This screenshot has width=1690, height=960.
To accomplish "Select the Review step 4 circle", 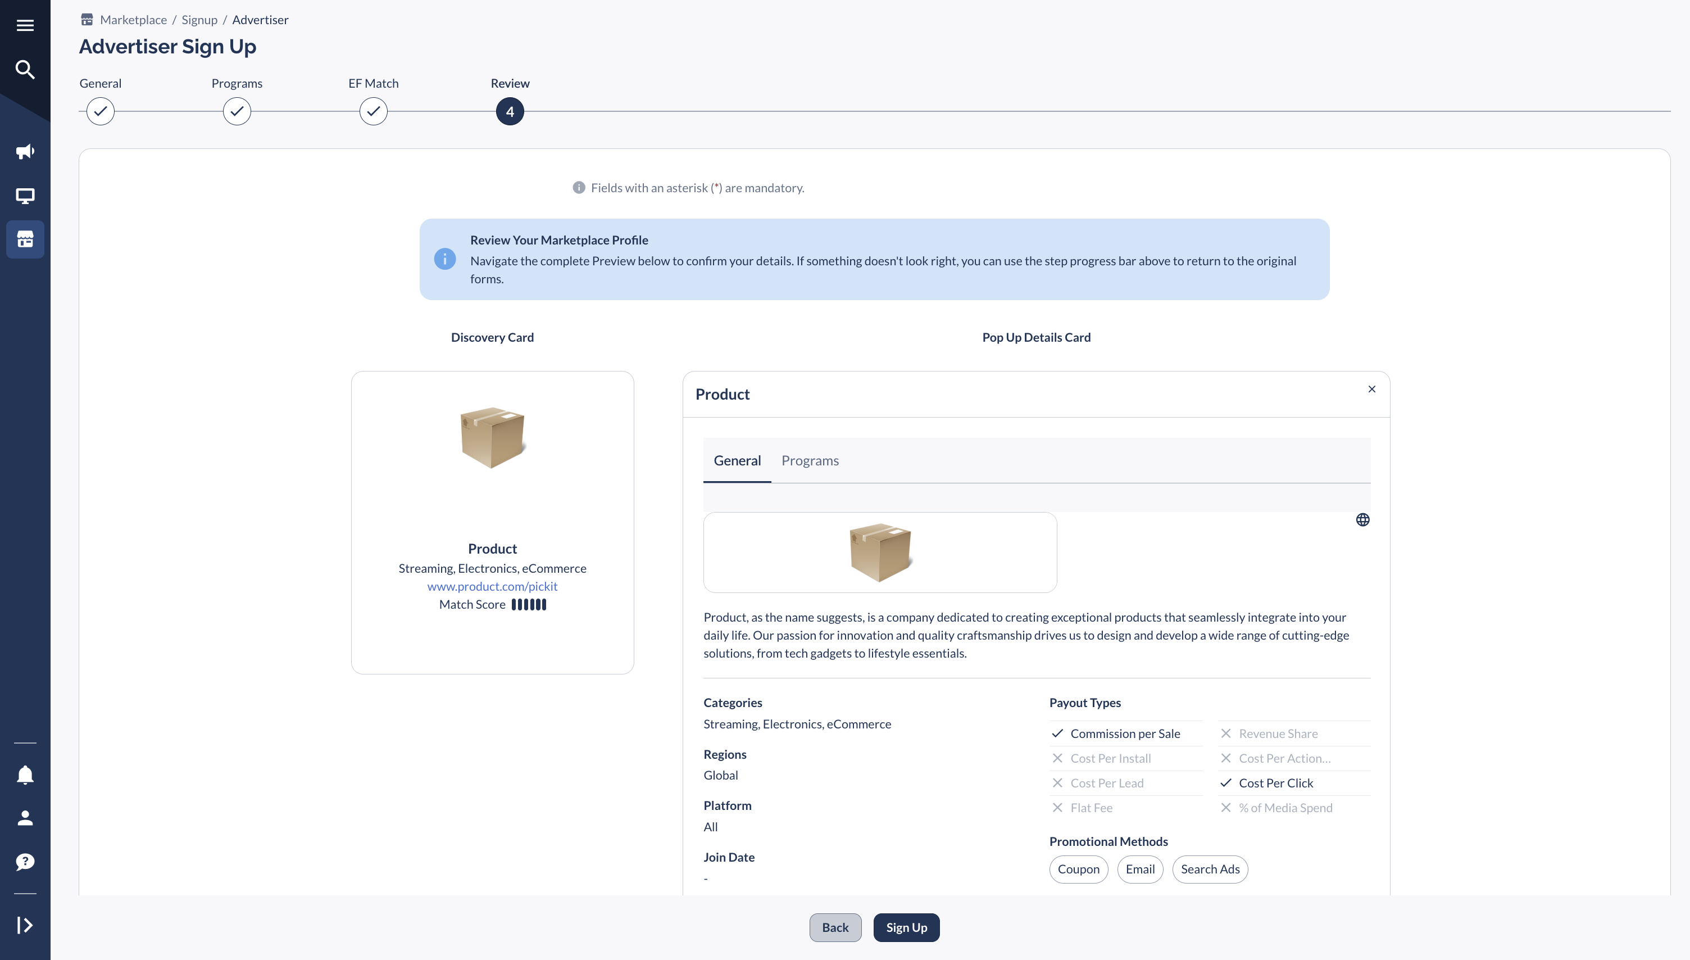I will [x=510, y=111].
